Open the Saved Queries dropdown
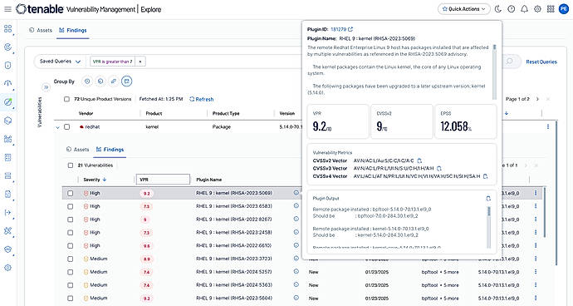Image resolution: width=573 pixels, height=306 pixels. point(60,62)
